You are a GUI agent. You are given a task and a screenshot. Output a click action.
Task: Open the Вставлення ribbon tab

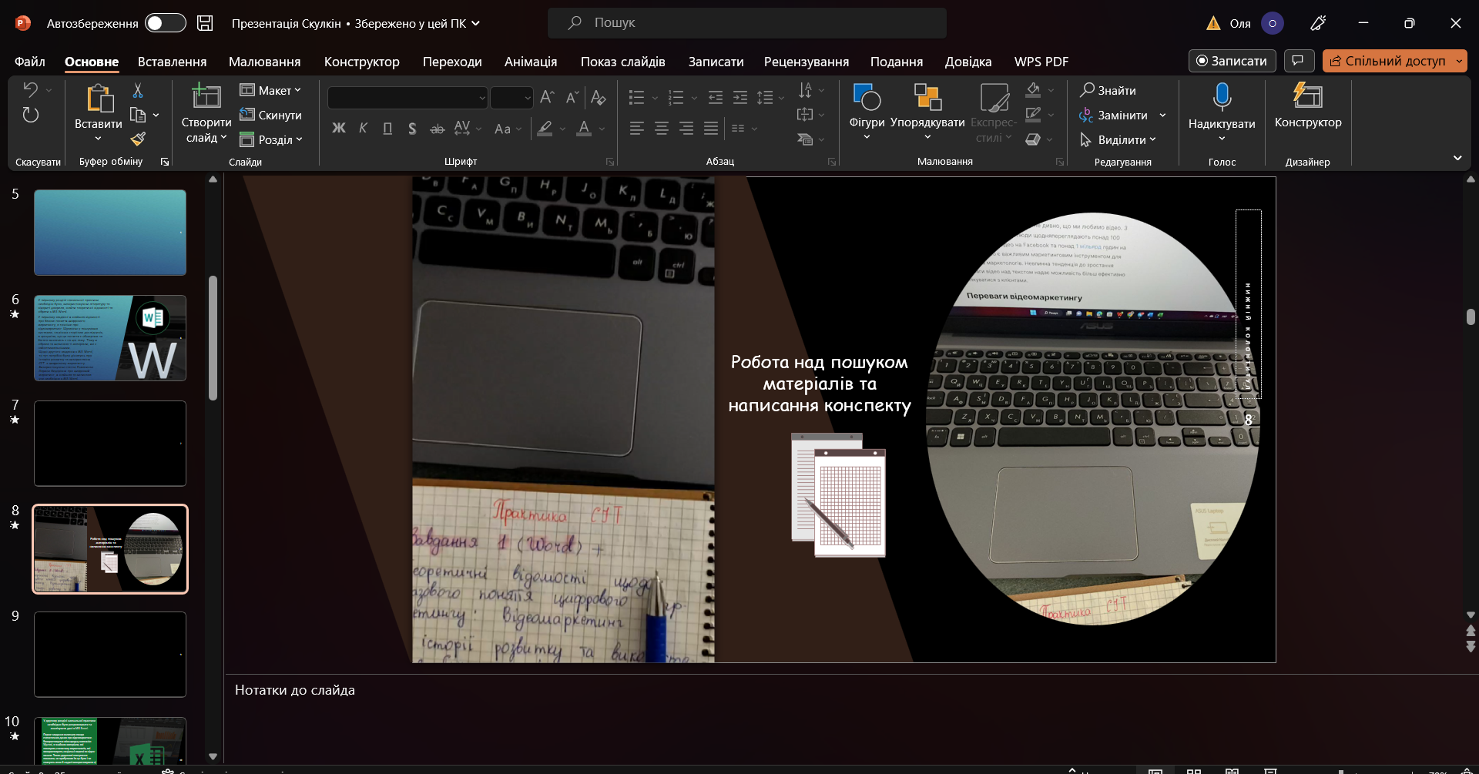(173, 62)
